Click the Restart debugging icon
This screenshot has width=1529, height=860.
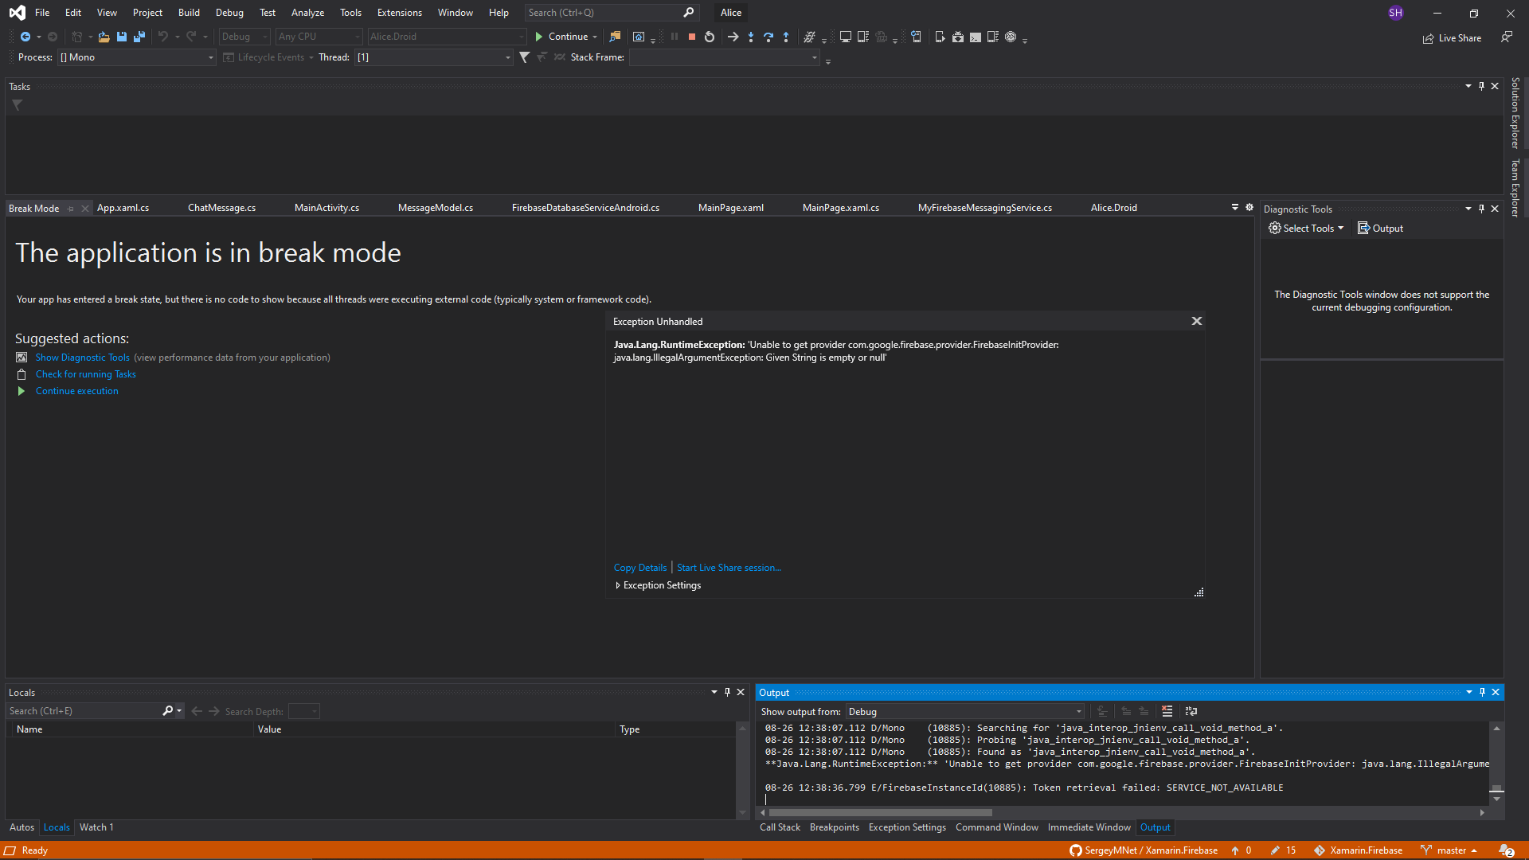point(710,37)
